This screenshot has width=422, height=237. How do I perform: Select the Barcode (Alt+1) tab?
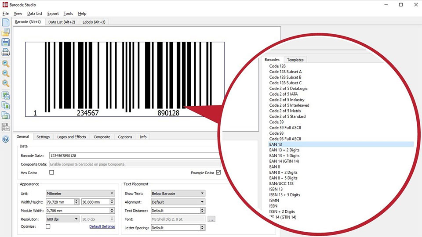(x=28, y=22)
